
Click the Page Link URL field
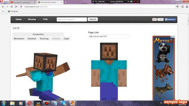109,37
